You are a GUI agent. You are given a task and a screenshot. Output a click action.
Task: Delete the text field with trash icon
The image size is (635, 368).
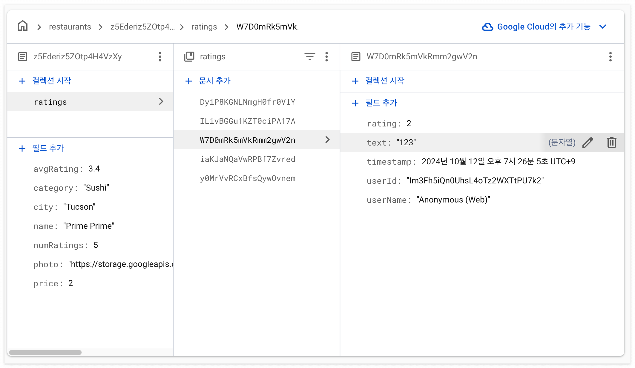[611, 143]
